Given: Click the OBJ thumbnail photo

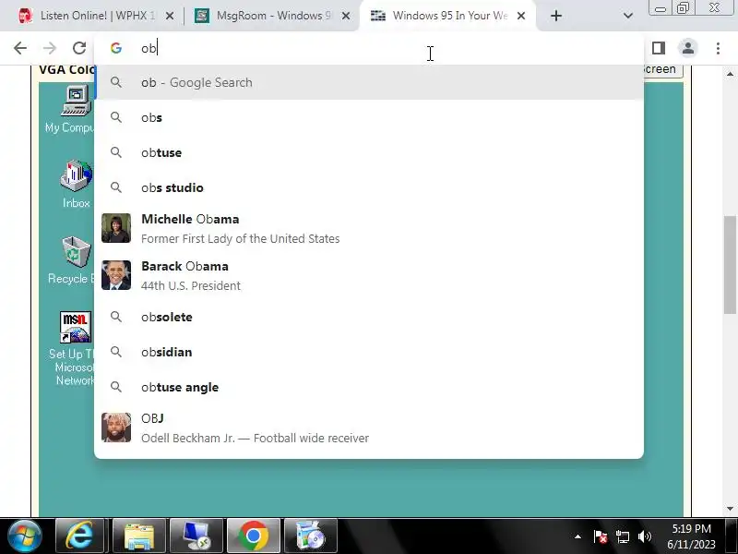Looking at the screenshot, I should pyautogui.click(x=116, y=428).
